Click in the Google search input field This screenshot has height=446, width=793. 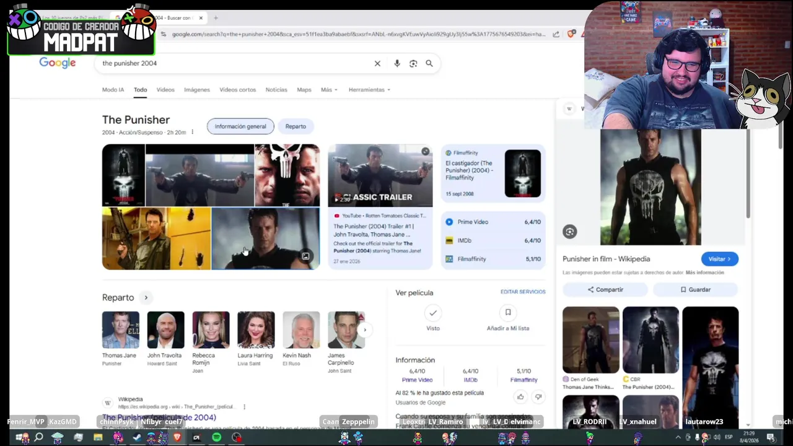(x=235, y=63)
